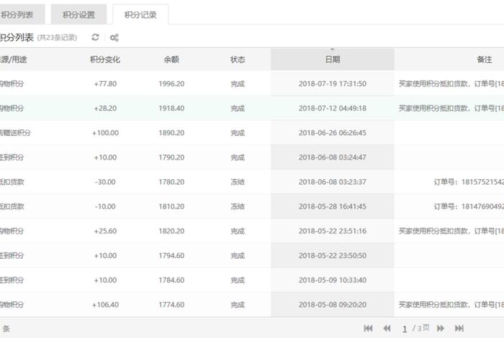This screenshot has height=338, width=504.
Task: Click the balance 1820.20 cell
Action: coord(171,231)
